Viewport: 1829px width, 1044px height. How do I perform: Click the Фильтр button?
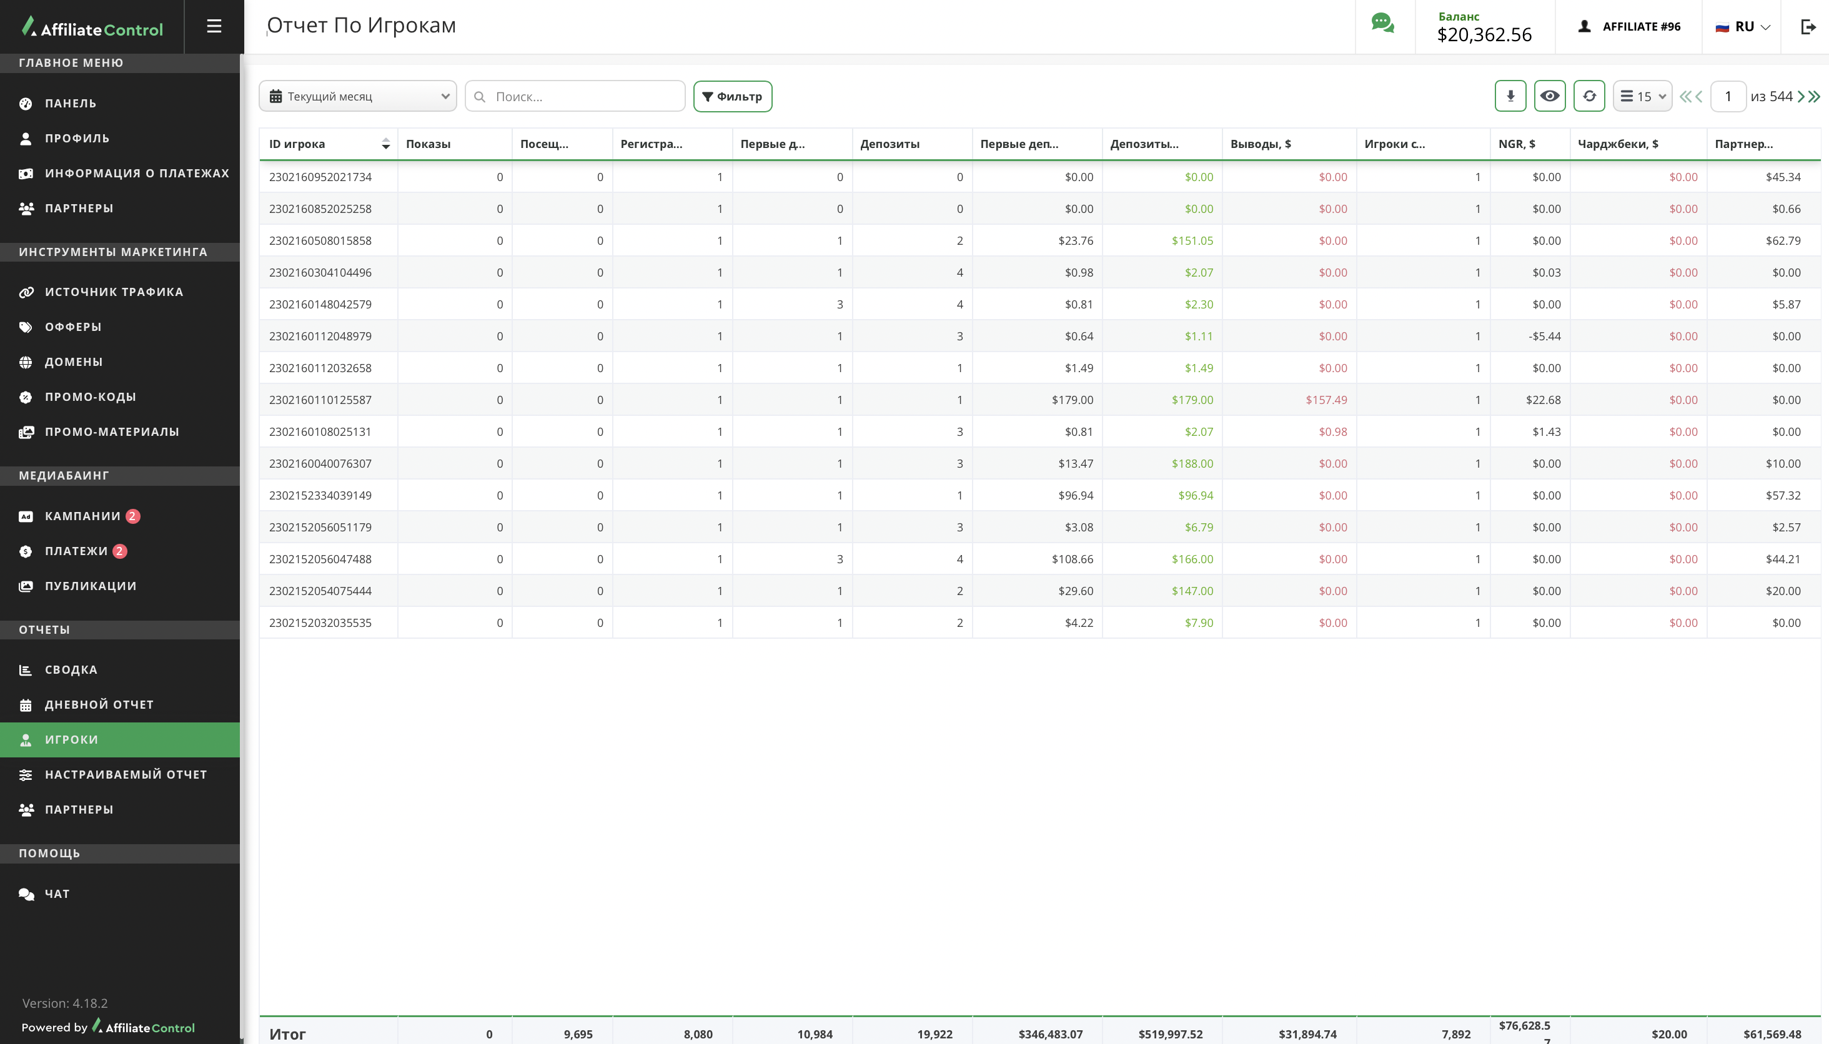[732, 96]
